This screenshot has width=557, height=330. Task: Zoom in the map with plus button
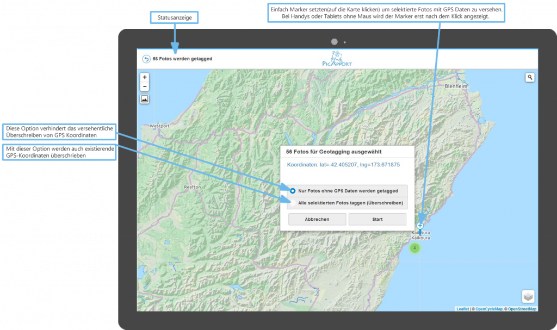click(x=145, y=78)
